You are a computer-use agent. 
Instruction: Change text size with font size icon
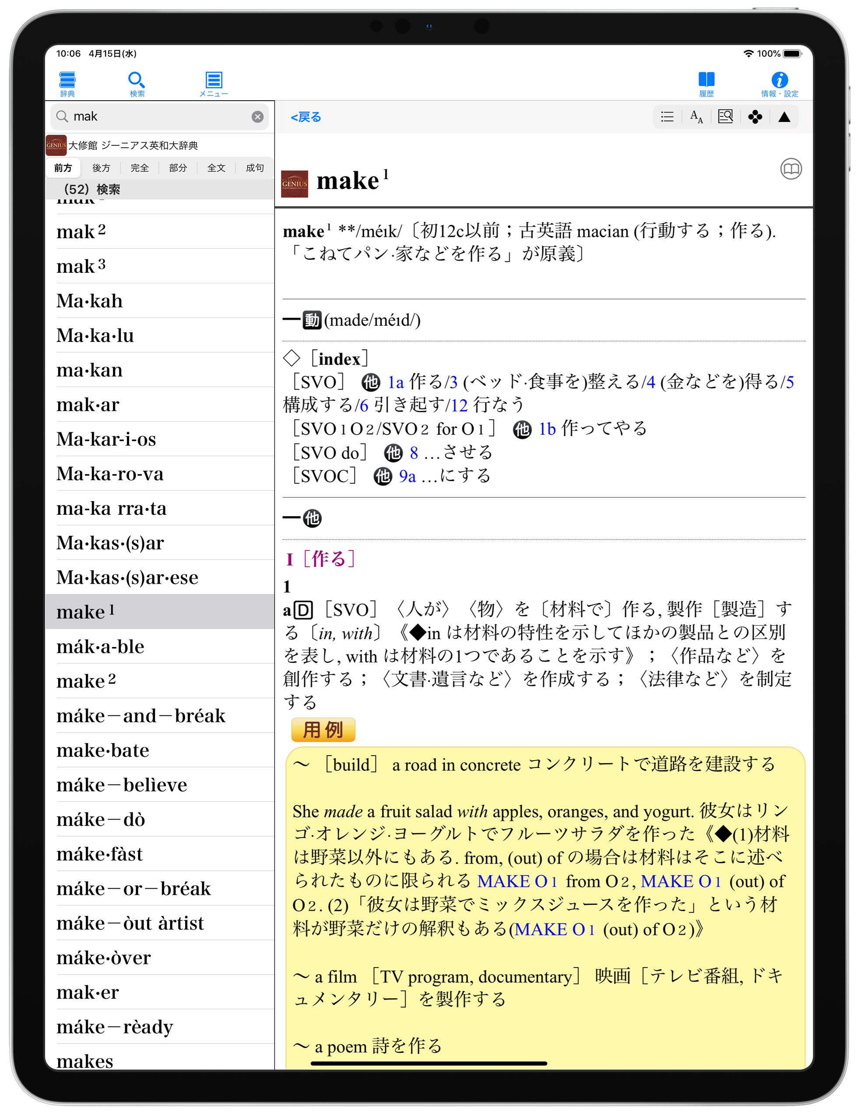click(696, 117)
